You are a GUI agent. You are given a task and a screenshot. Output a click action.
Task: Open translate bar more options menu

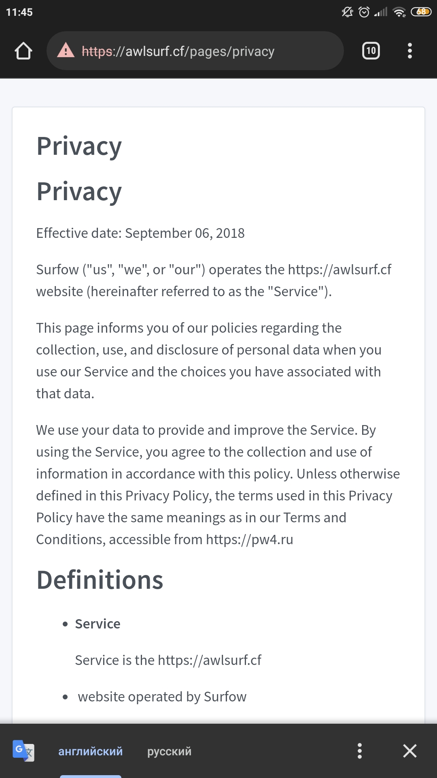click(359, 751)
